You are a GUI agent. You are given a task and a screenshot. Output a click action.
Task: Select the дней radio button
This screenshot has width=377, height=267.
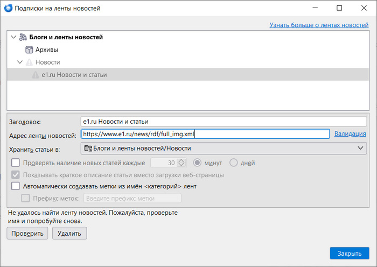click(x=234, y=163)
